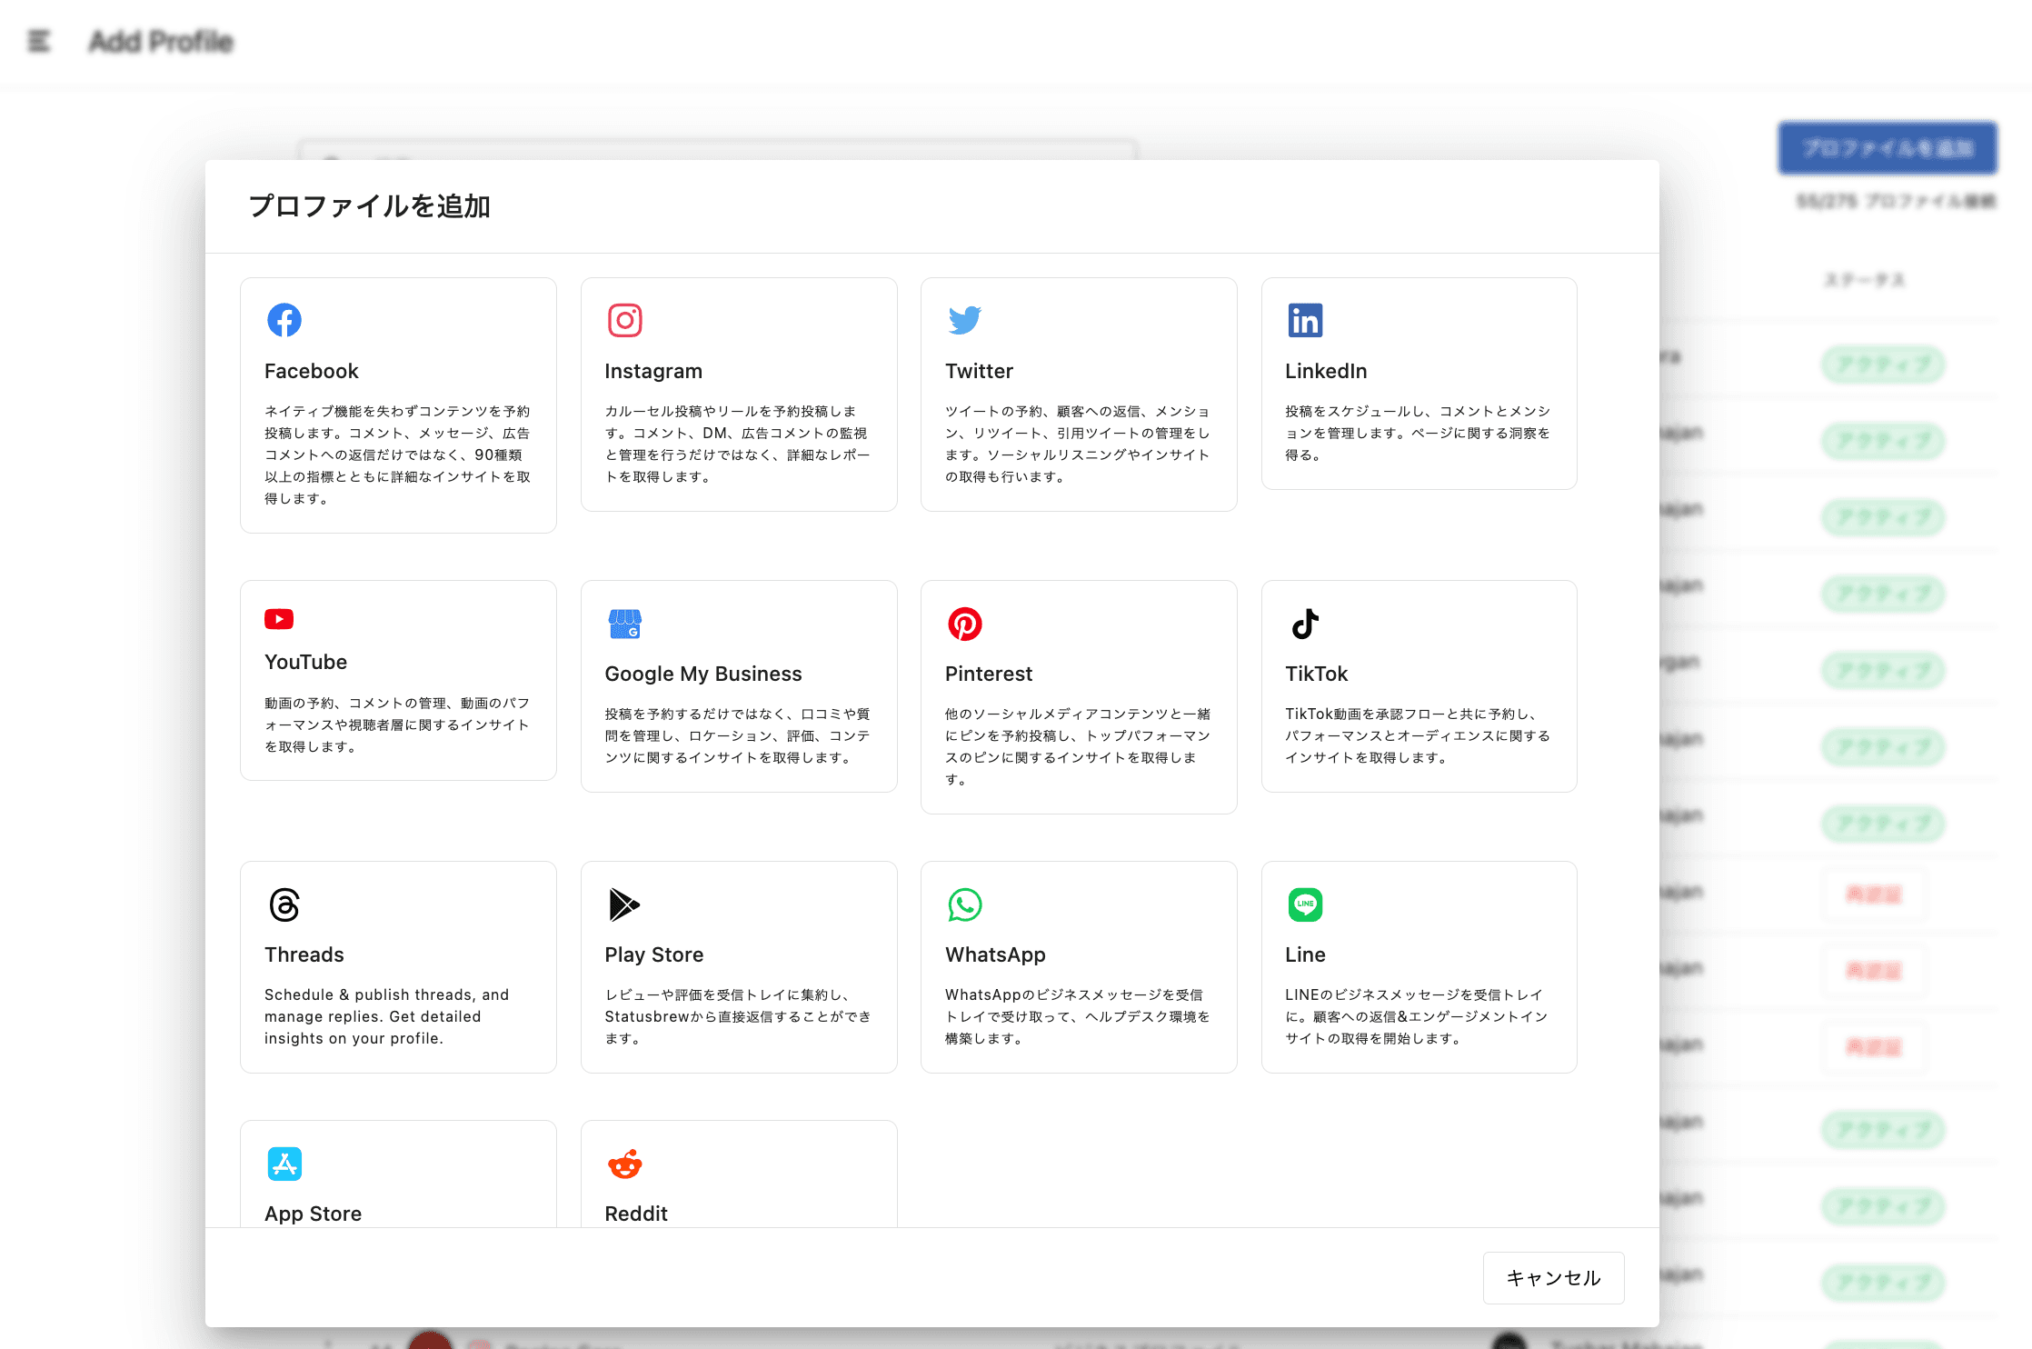Click the LINE business message description

tap(1417, 1016)
